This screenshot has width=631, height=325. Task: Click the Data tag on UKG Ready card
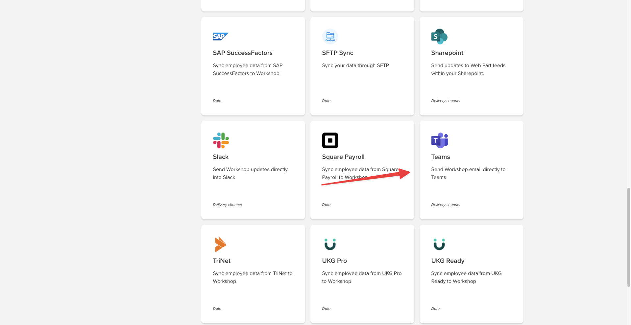(435, 309)
